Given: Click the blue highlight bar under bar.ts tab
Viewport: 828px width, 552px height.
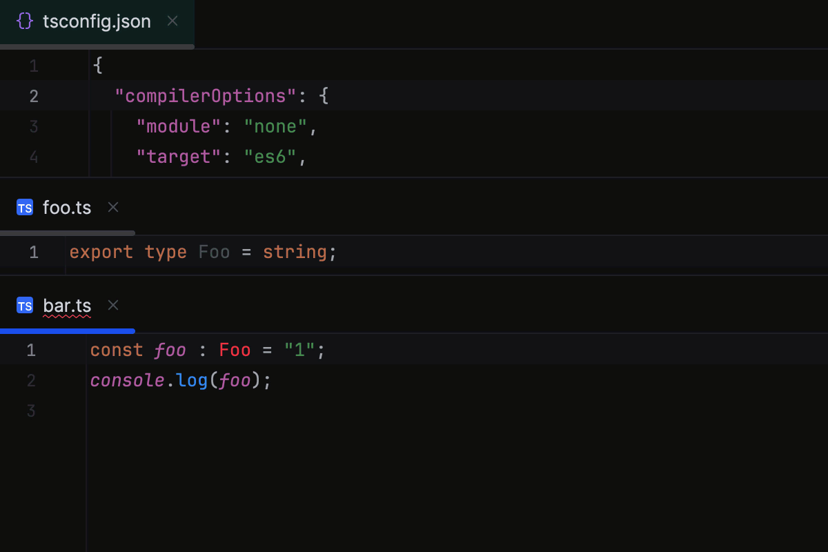Looking at the screenshot, I should click(66, 331).
